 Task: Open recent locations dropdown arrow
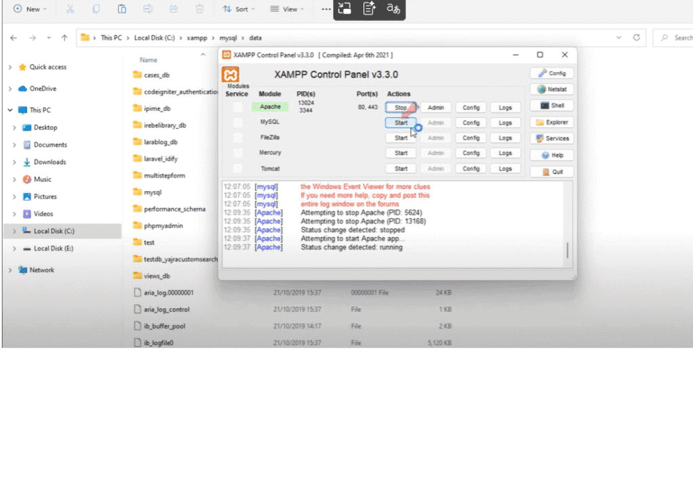(x=49, y=38)
